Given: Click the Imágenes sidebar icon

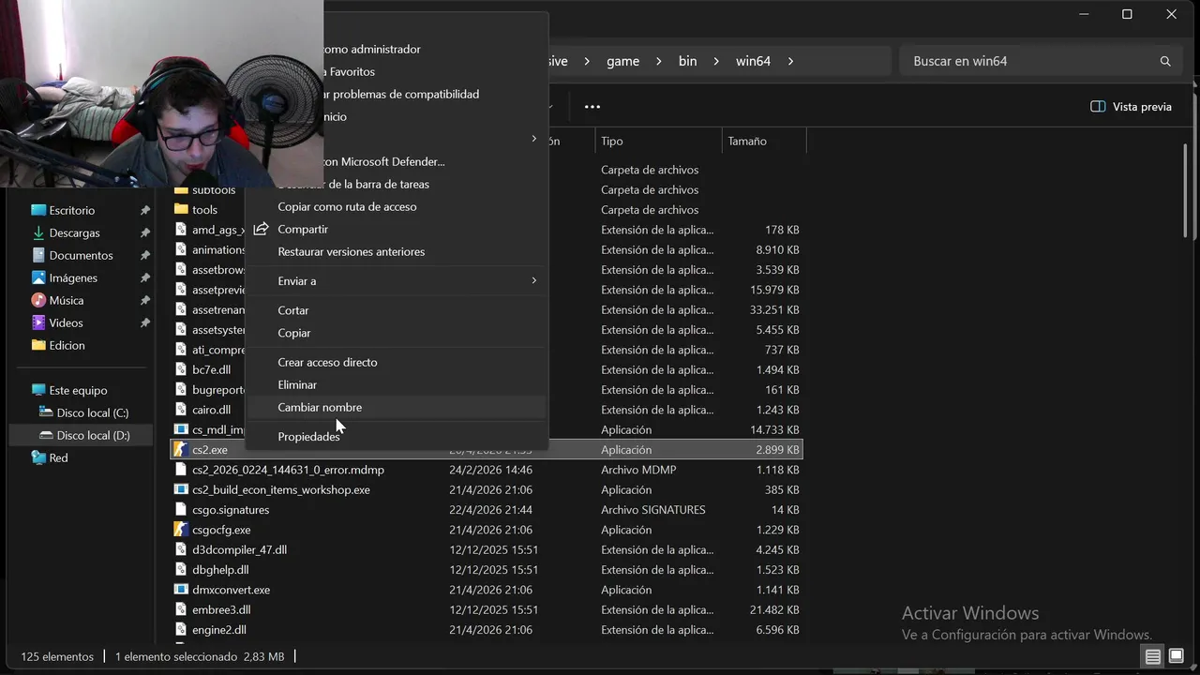Looking at the screenshot, I should coord(38,277).
